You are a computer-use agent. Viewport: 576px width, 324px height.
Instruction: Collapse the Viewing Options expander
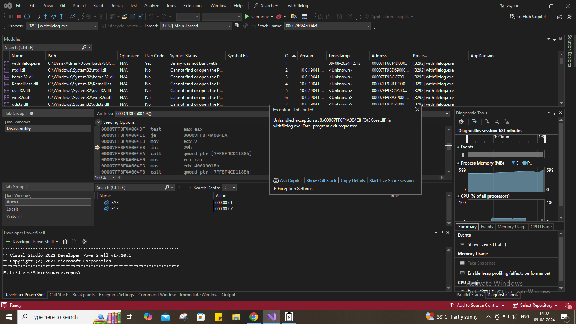click(98, 122)
